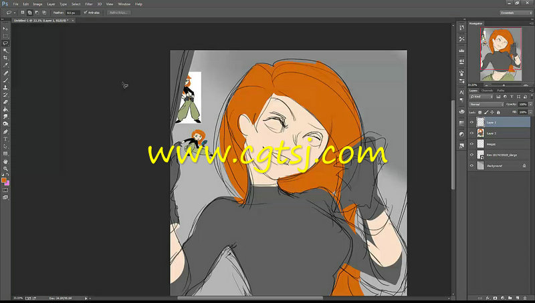535x303 pixels.
Task: Toggle Lock all padlock
Action: pyautogui.click(x=498, y=112)
